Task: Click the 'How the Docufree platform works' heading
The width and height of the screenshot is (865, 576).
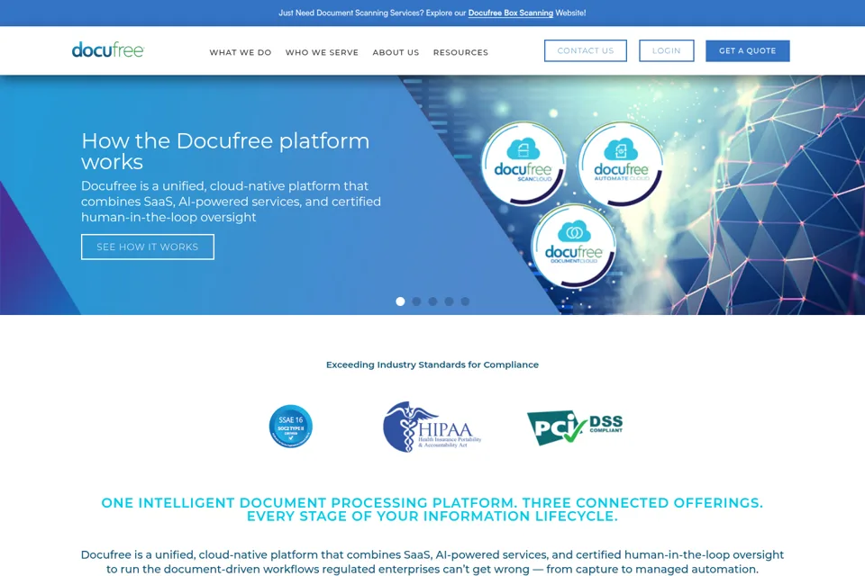Action: [x=225, y=151]
